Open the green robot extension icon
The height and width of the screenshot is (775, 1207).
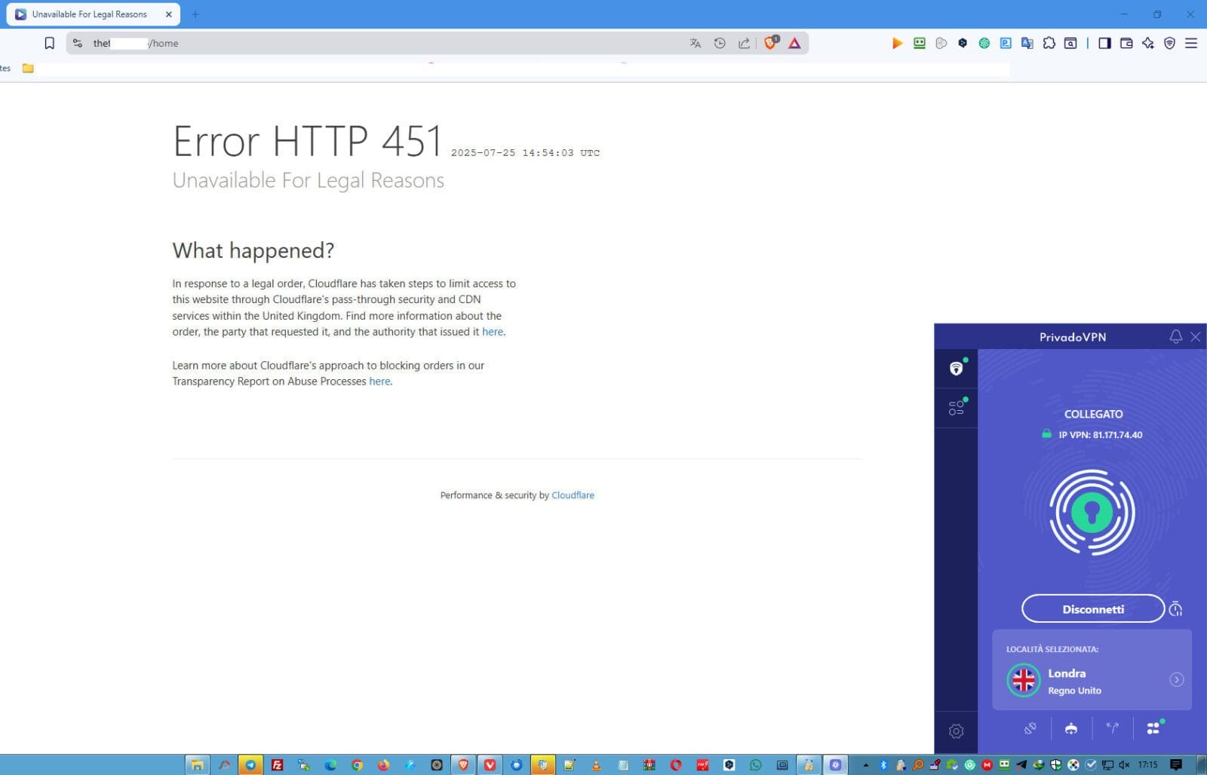pos(919,43)
